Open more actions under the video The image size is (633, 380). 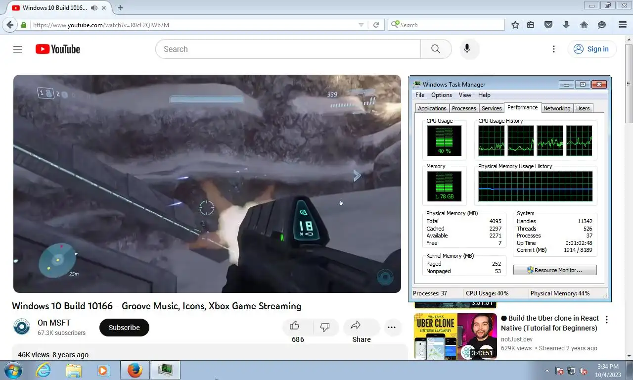392,328
